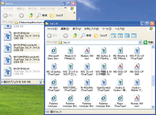
Task: Click 検索 search button in fonts window
Action: pos(42,15)
